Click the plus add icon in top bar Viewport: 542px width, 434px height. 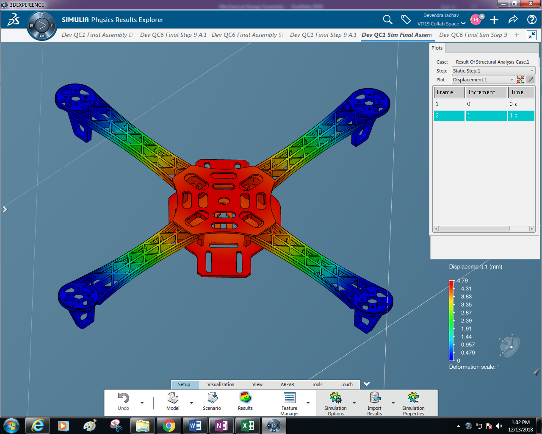point(494,19)
